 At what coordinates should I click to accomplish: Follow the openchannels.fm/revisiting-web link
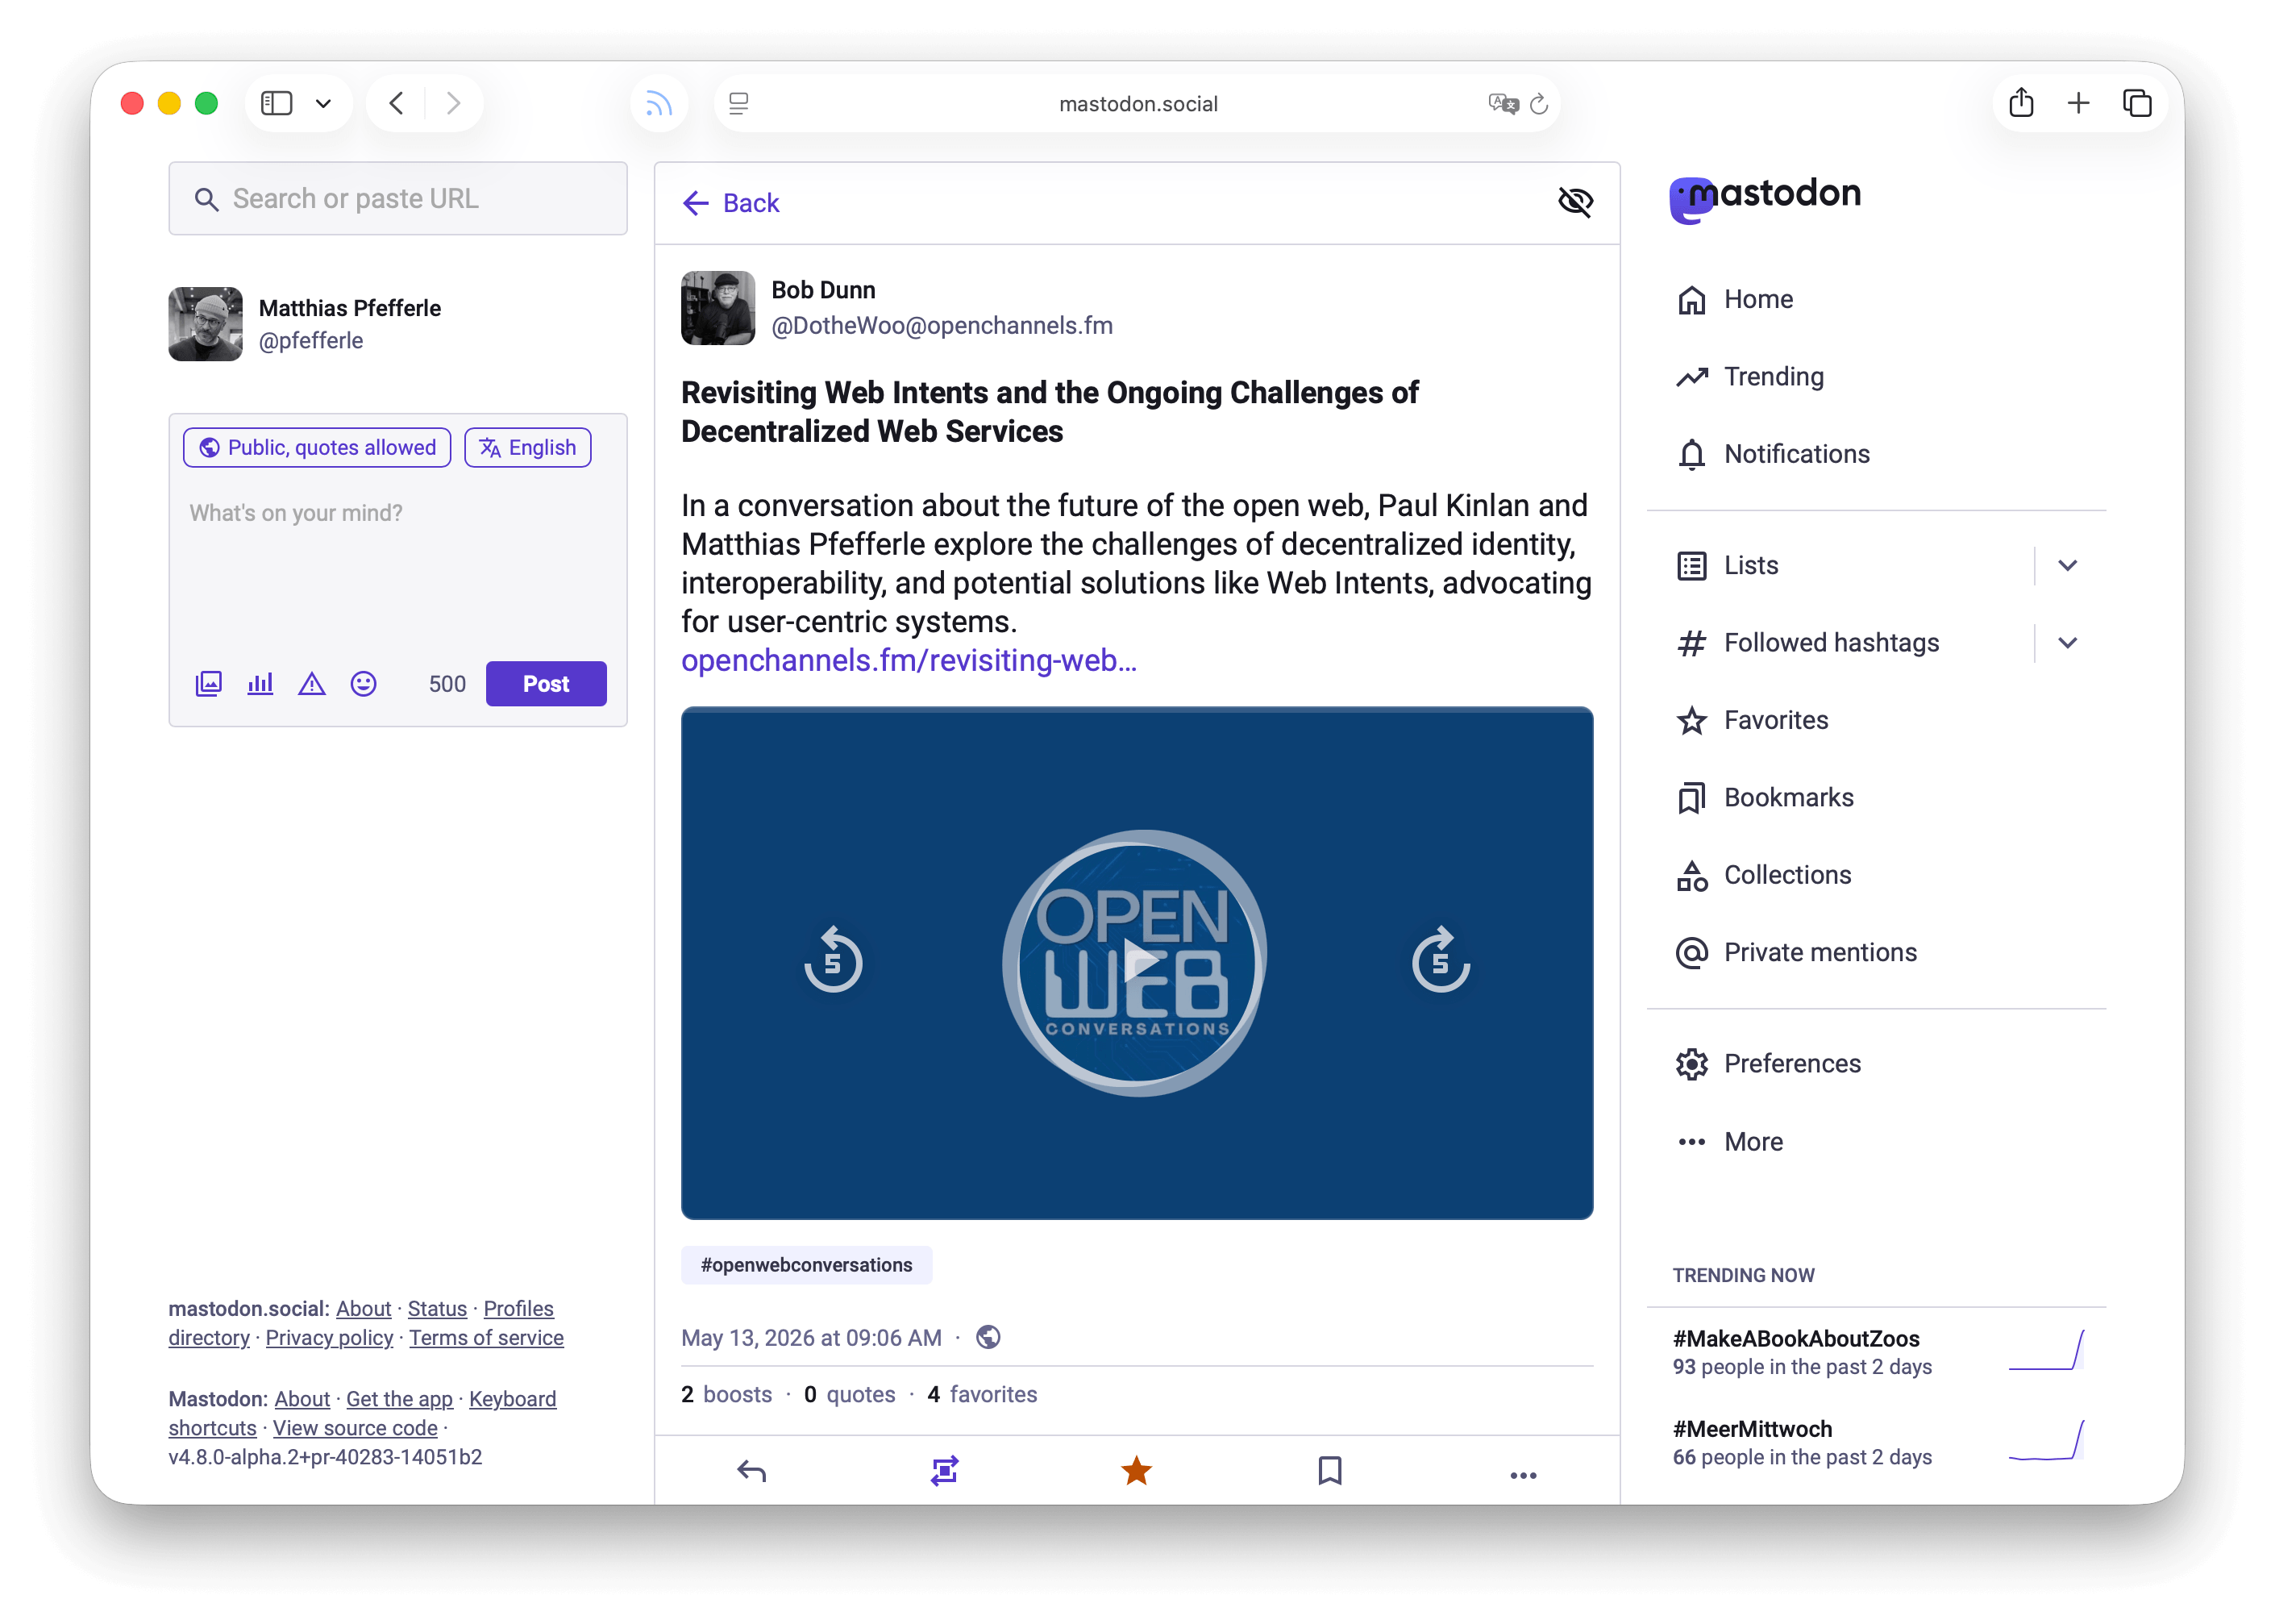pyautogui.click(x=909, y=660)
